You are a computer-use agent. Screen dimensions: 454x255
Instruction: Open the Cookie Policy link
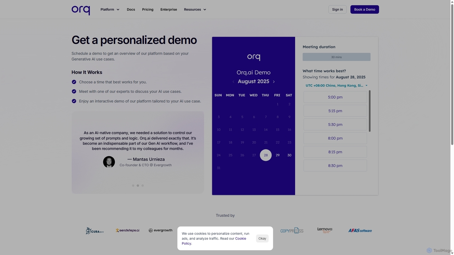[214, 241]
